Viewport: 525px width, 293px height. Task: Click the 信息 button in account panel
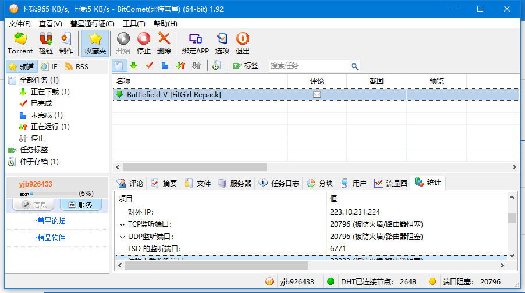point(33,205)
